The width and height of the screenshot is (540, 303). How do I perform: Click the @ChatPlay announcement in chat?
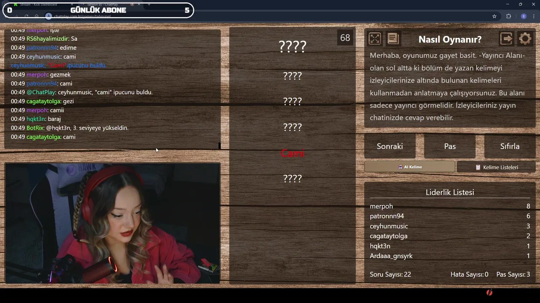click(81, 92)
